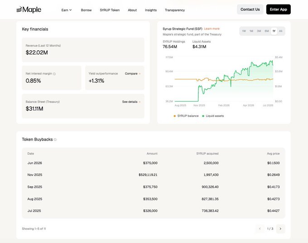Open the About page
The height and width of the screenshot is (243, 308).
[132, 10]
